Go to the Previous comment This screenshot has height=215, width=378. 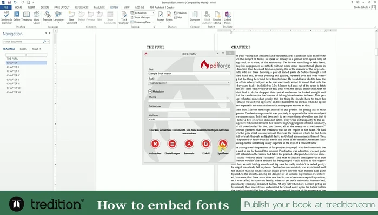pyautogui.click(x=91, y=16)
